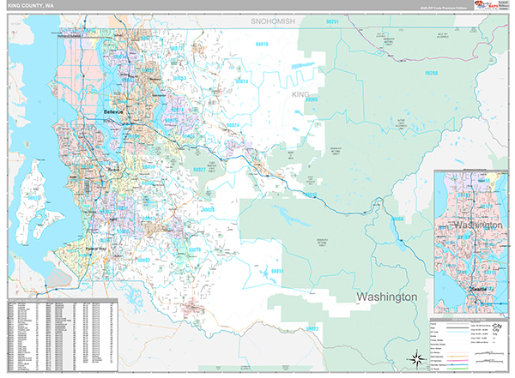
Task: Click the upper scale bar in the legend
Action: click(x=489, y=353)
